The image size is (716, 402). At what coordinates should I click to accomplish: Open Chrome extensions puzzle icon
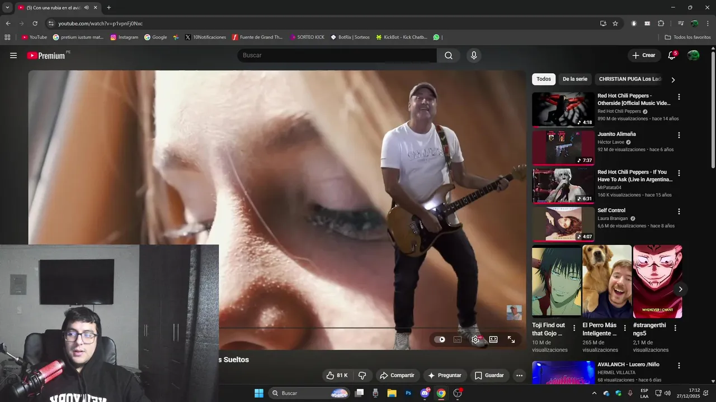[661, 23]
